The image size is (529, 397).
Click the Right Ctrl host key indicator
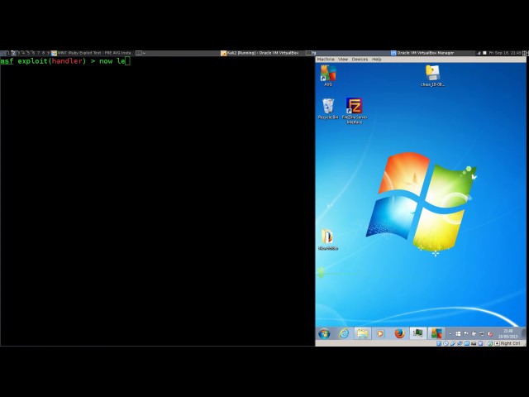(507, 343)
